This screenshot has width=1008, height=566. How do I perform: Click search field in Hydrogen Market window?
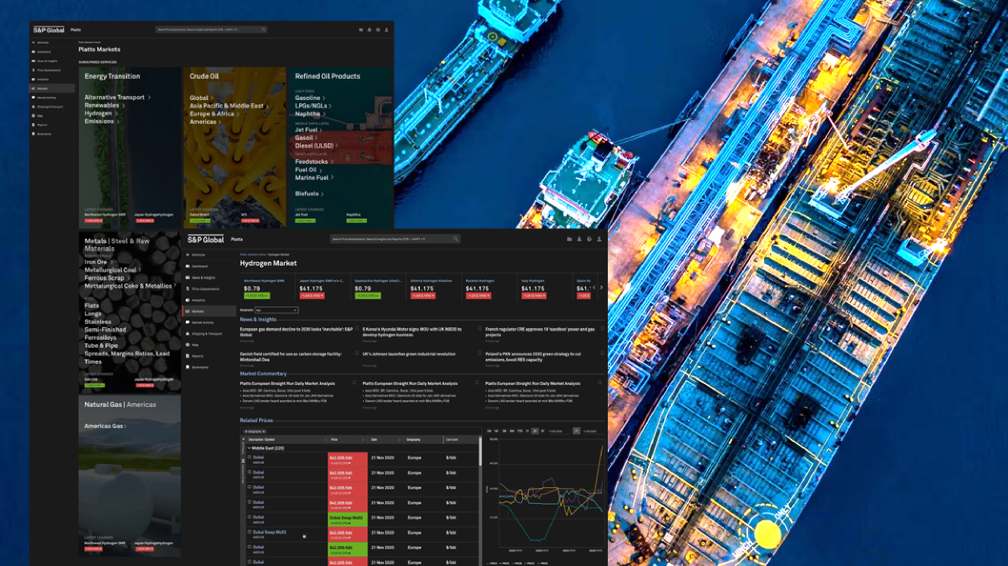tap(394, 239)
